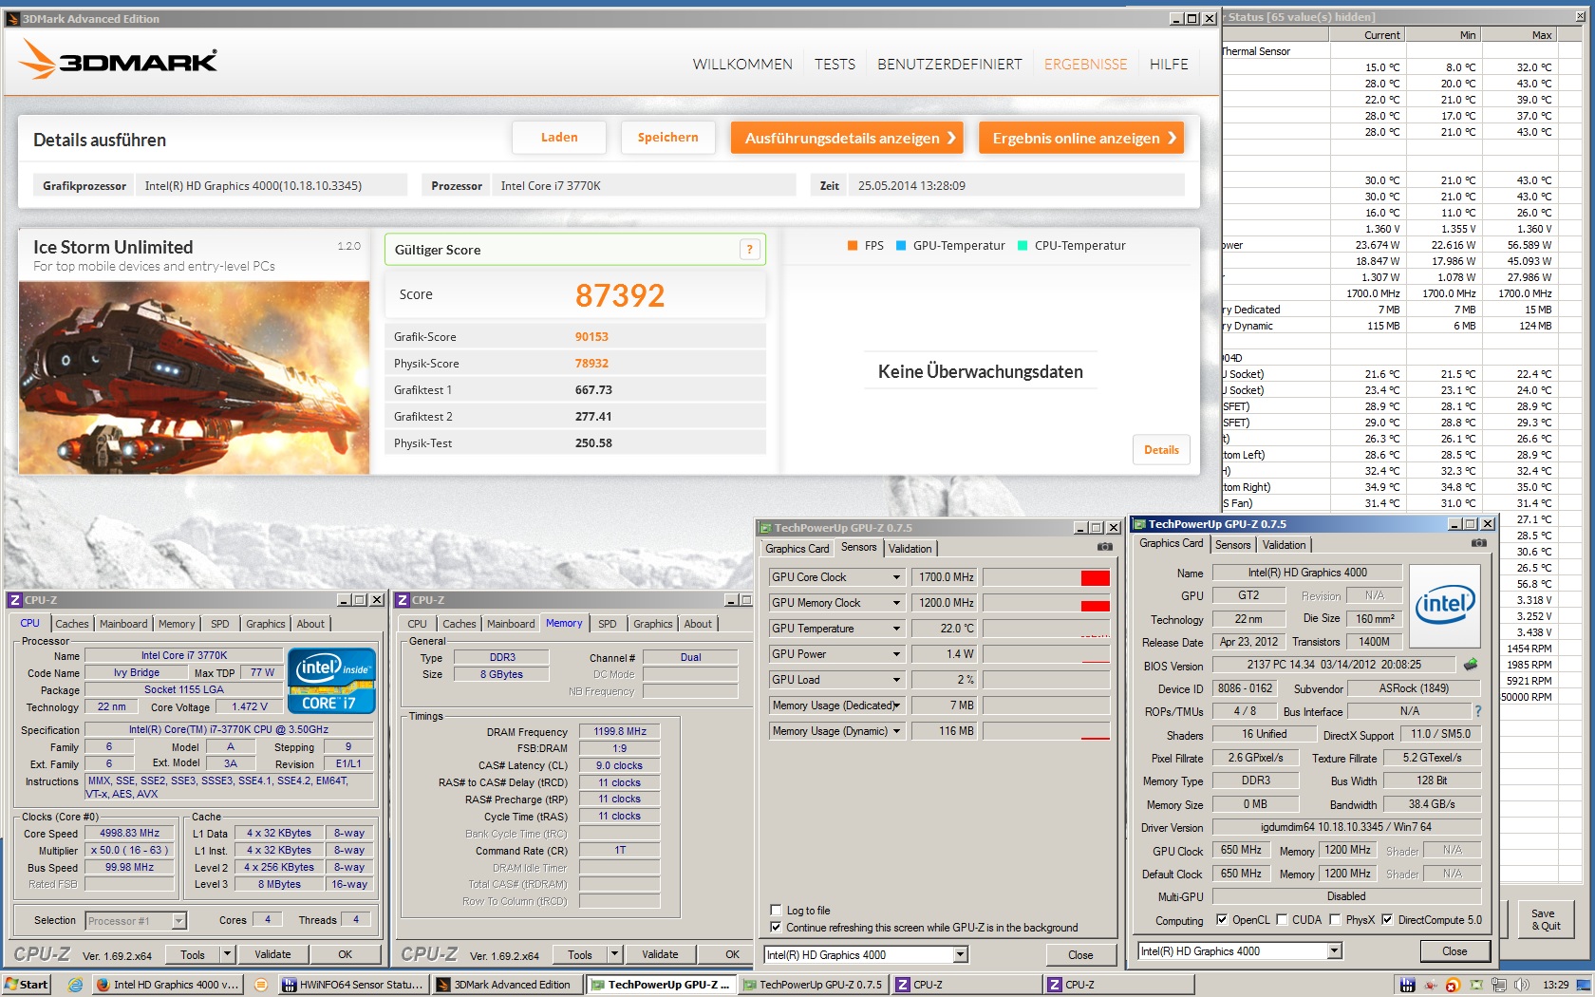
Task: Click the speaker volume tray icon
Action: point(1520,985)
